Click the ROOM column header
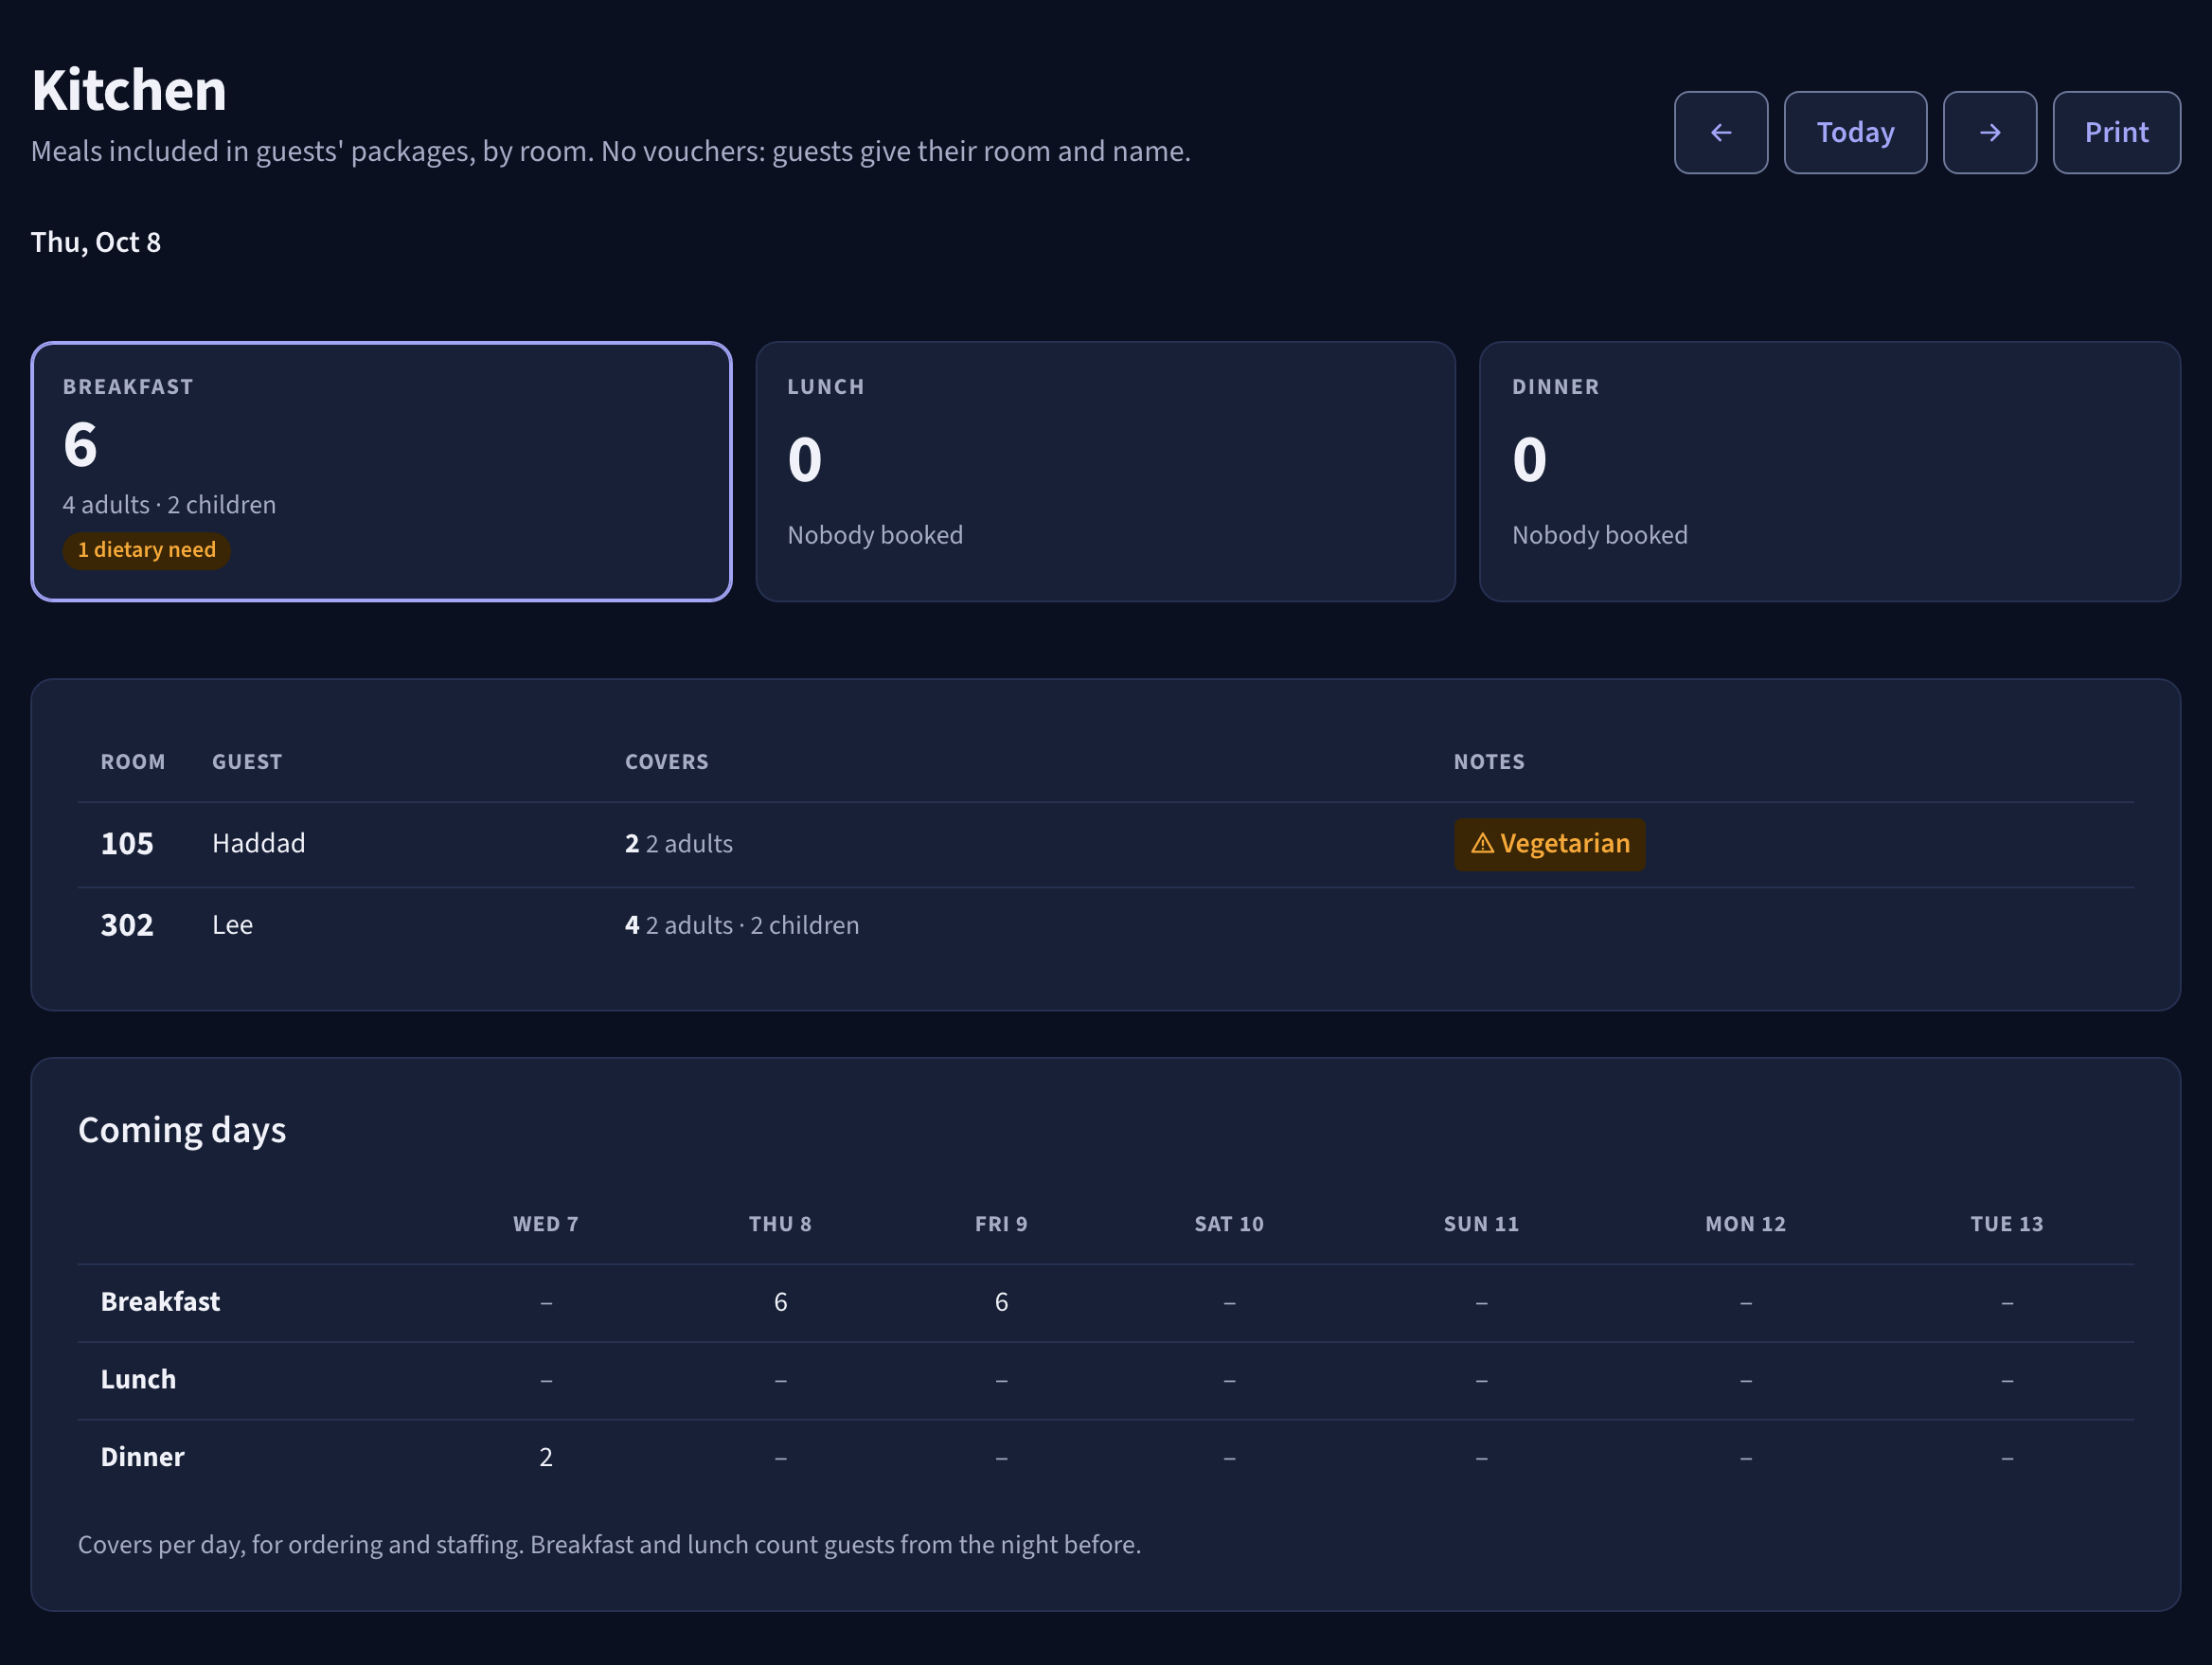2212x1665 pixels. point(133,762)
